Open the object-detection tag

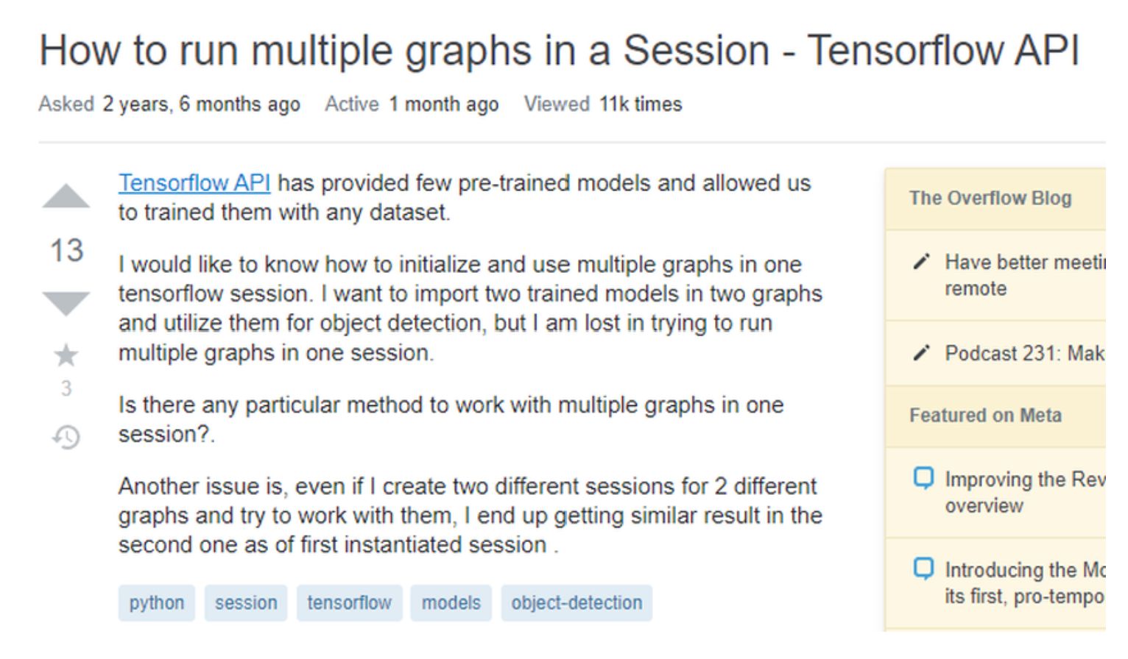tap(577, 603)
